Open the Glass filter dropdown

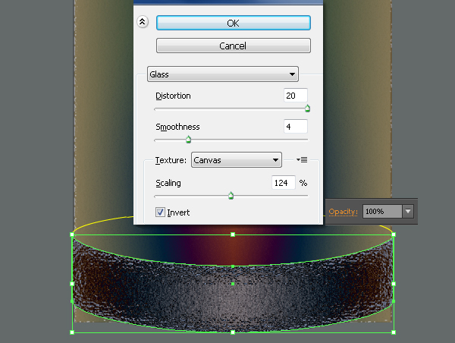[x=223, y=74]
